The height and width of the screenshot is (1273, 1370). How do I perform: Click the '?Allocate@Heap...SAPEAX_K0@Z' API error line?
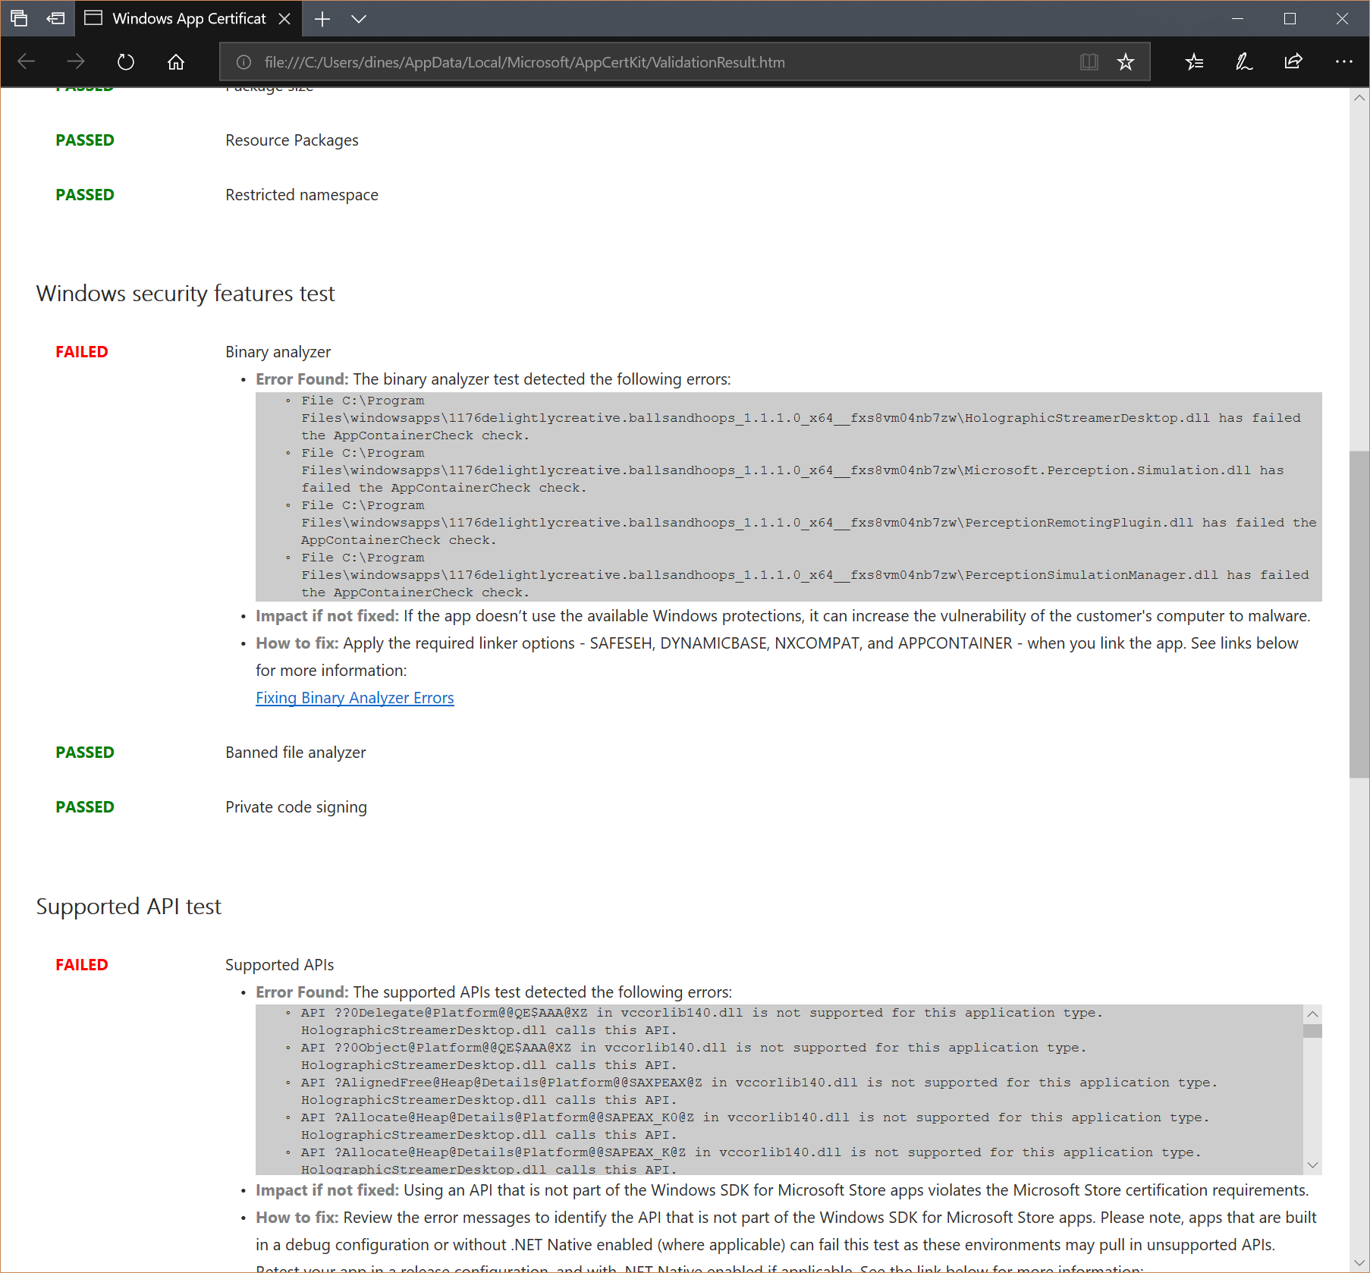pos(755,1127)
